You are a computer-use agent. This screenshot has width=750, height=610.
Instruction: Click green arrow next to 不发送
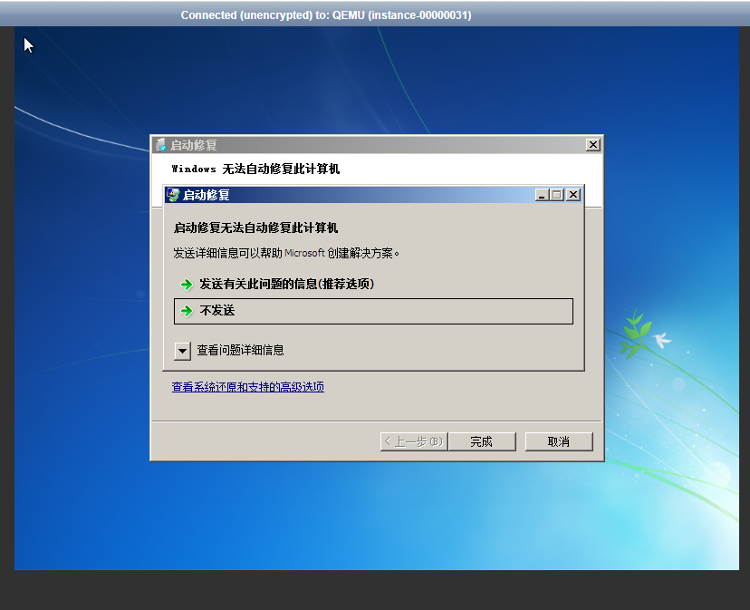(x=186, y=311)
